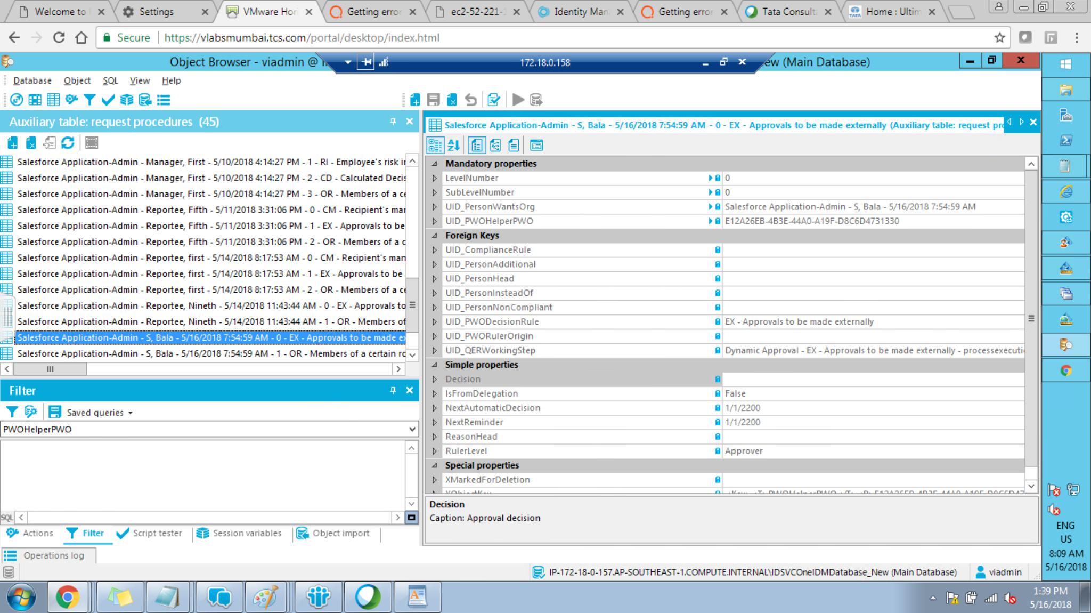Click the circular compass icon in main toolbar
The width and height of the screenshot is (1091, 613).
(17, 100)
